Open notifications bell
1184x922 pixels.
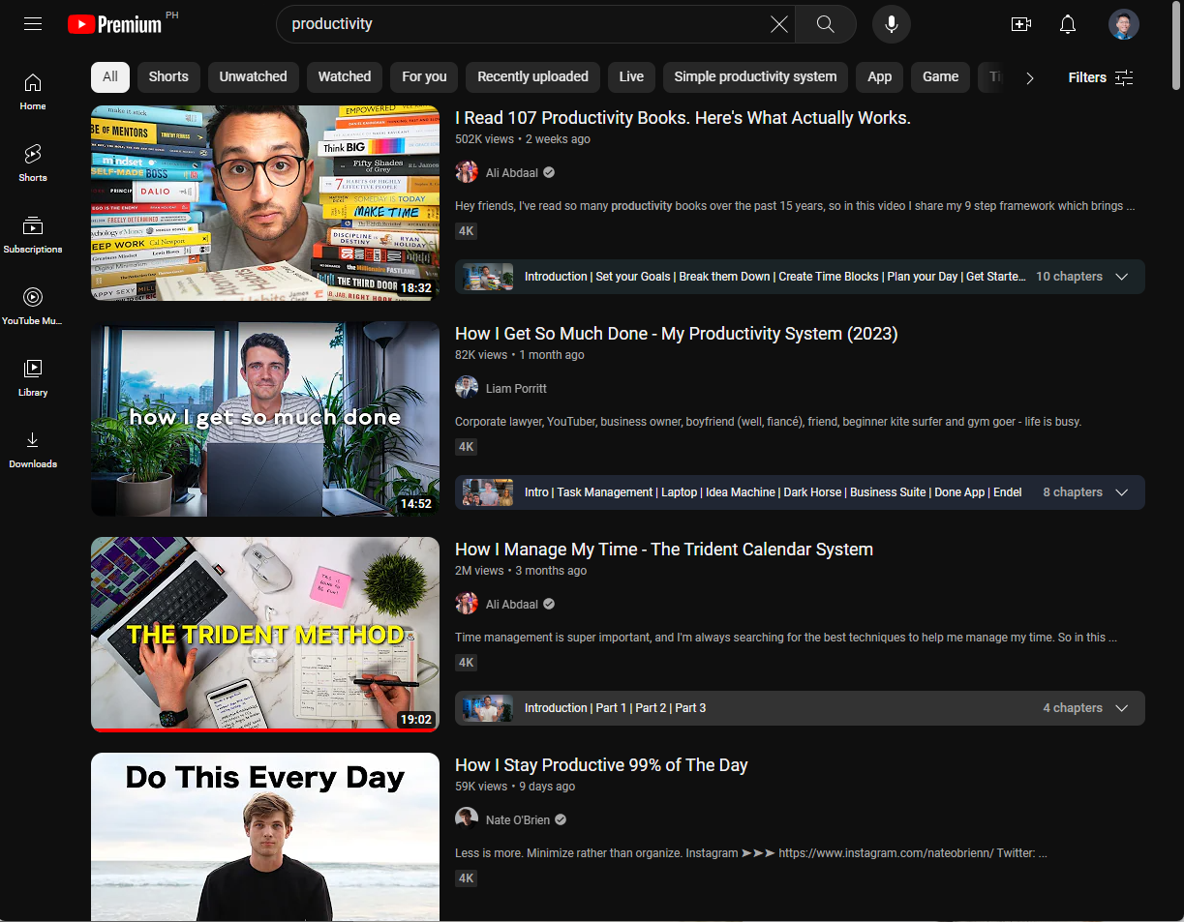click(1068, 24)
